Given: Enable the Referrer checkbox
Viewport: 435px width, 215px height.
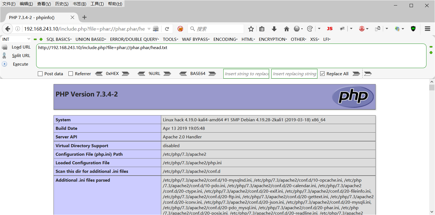Looking at the screenshot, I should 71,74.
